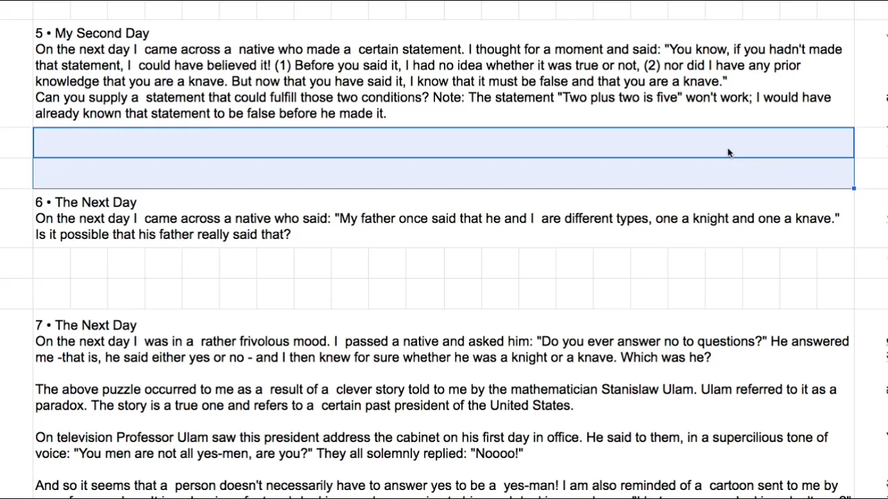Select the left column cell beside lower blue row
This screenshot has width=888, height=499.
tap(17, 173)
